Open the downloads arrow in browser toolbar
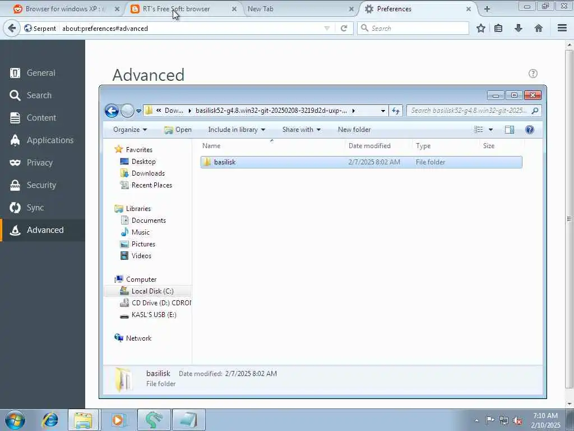 point(519,28)
